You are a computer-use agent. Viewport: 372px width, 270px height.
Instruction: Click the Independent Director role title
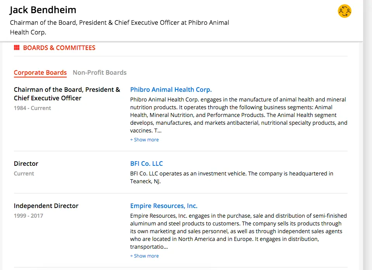(46, 206)
